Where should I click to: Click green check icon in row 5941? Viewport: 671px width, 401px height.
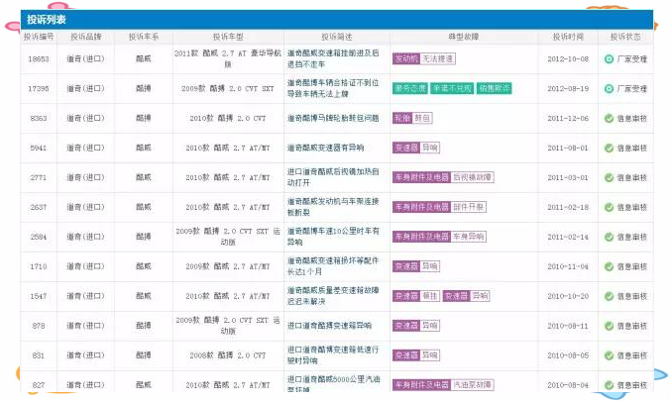609,148
